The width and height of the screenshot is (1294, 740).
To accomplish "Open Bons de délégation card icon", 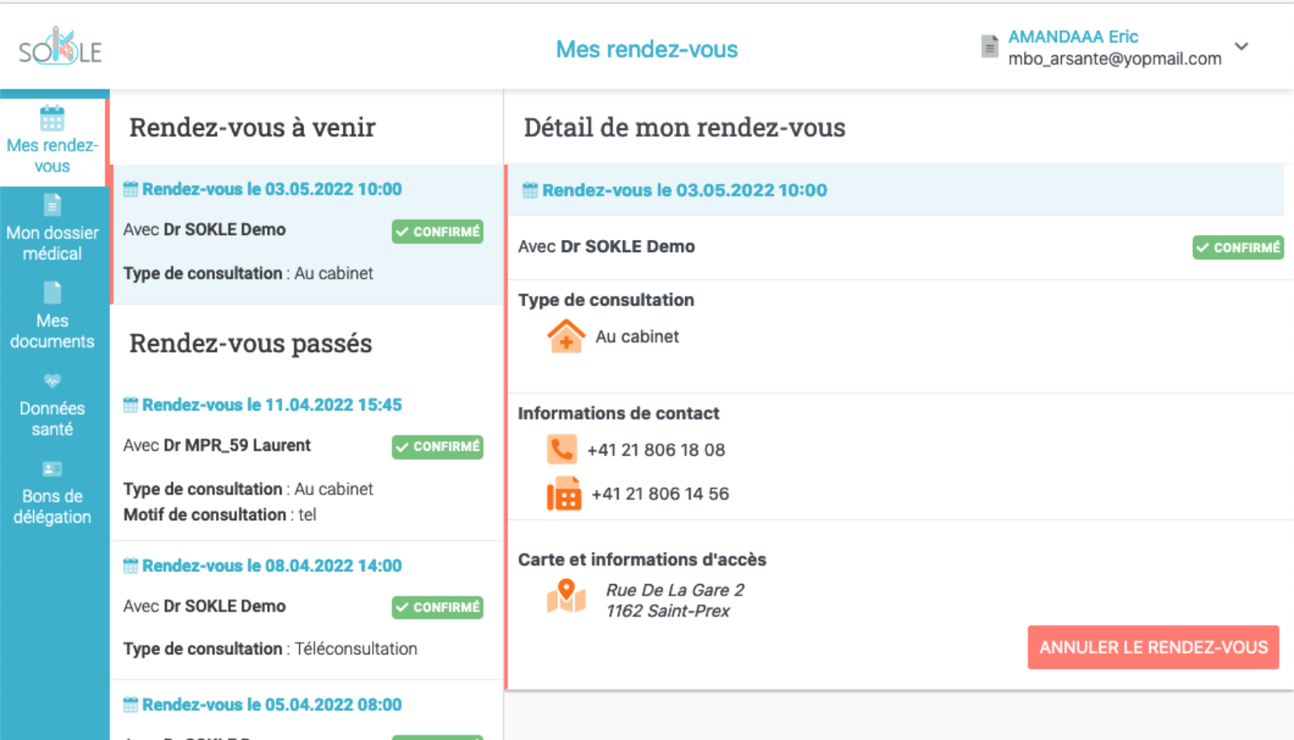I will click(53, 469).
